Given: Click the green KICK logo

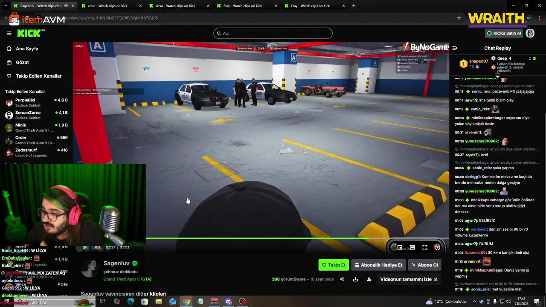Looking at the screenshot, I should pos(29,33).
